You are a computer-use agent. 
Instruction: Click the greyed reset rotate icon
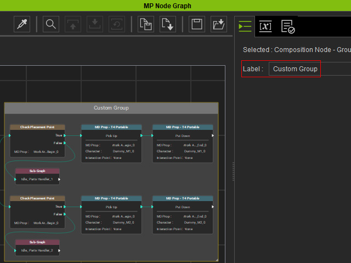pos(117,24)
